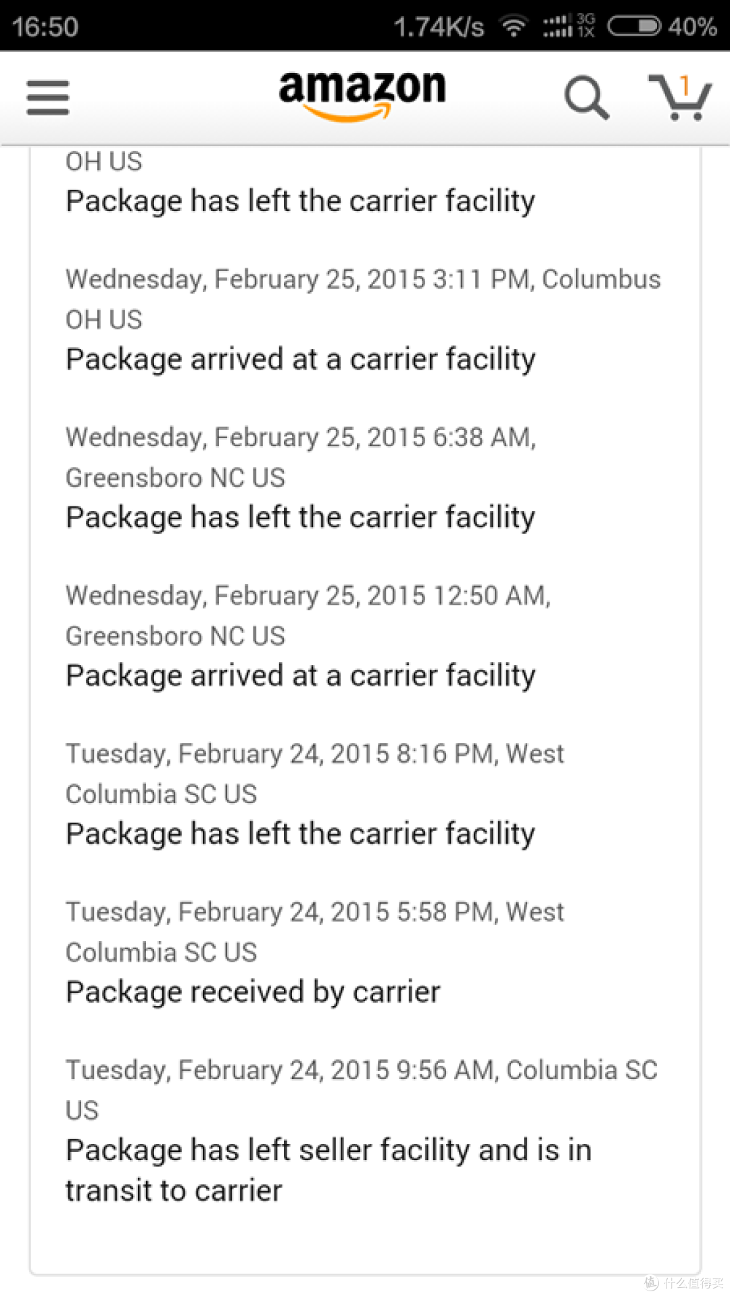730x1298 pixels.
Task: Open the search magnifier icon
Action: (587, 98)
